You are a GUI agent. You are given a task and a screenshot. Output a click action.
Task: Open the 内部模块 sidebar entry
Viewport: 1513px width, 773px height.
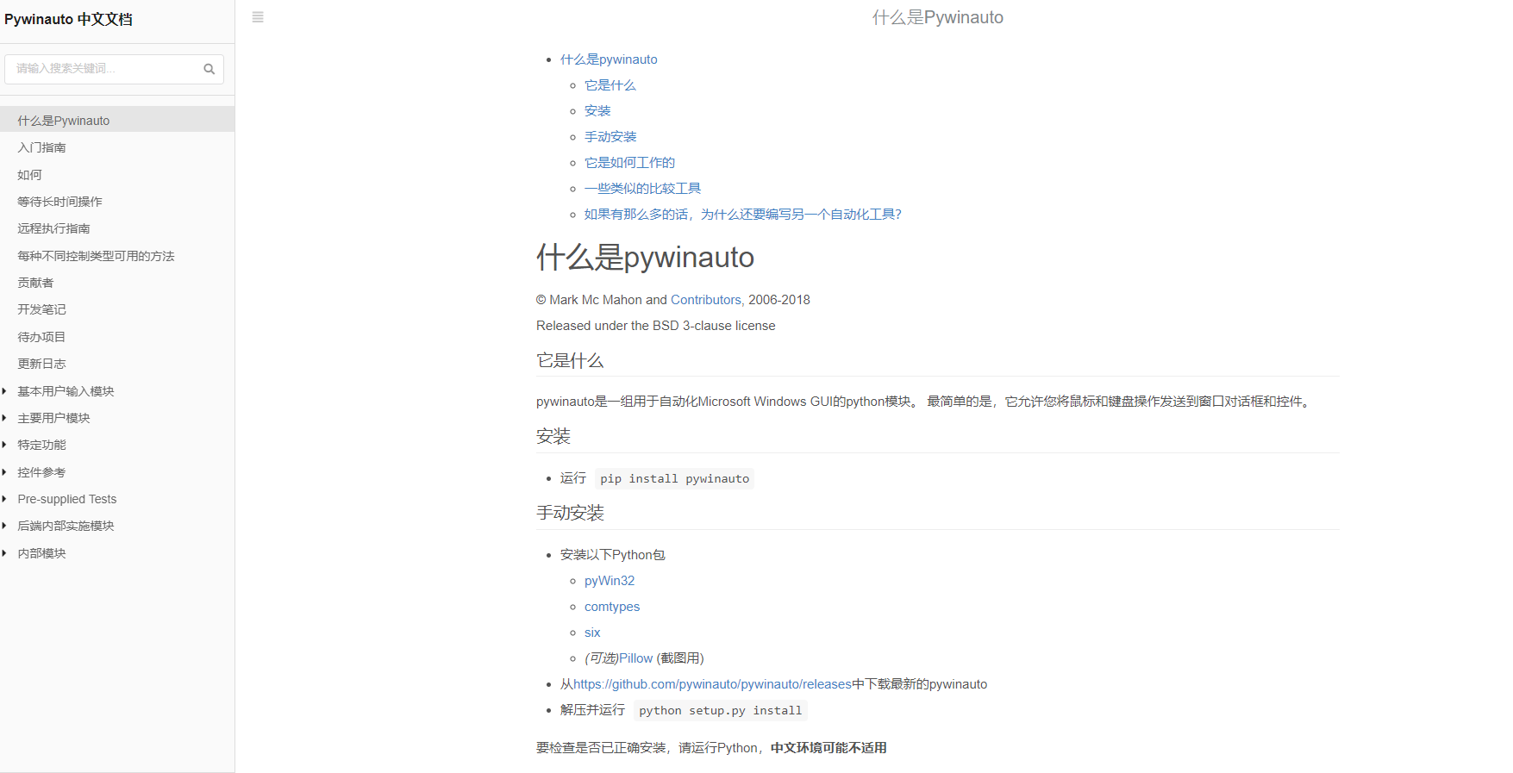[41, 553]
